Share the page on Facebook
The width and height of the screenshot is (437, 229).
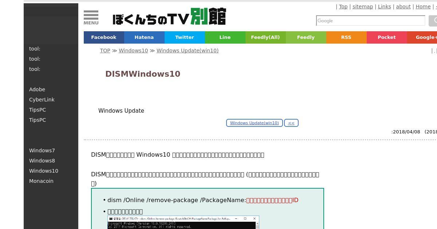point(104,37)
